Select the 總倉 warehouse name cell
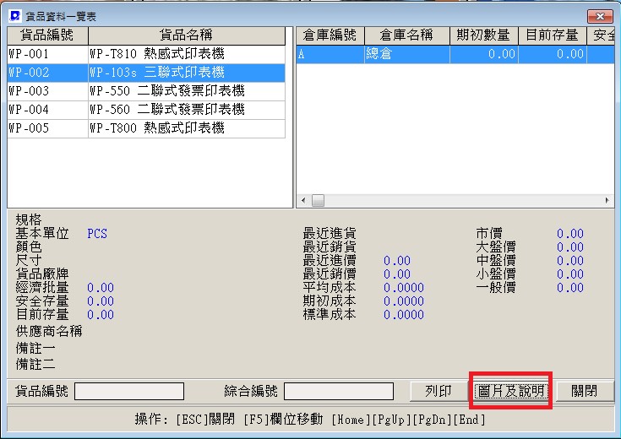This screenshot has width=621, height=439. point(407,54)
